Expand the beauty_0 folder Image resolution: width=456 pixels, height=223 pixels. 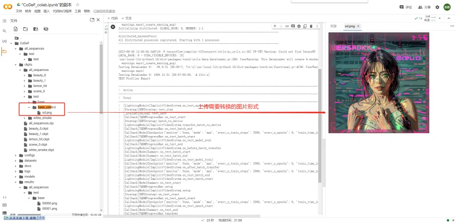(25, 75)
